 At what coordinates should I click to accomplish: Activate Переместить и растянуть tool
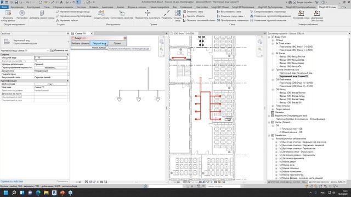tap(148, 15)
